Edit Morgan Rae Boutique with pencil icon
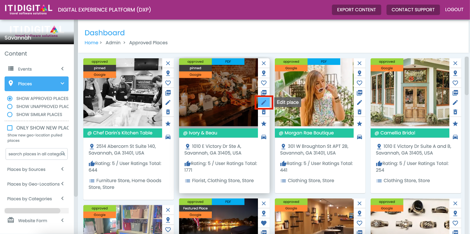 point(360,102)
